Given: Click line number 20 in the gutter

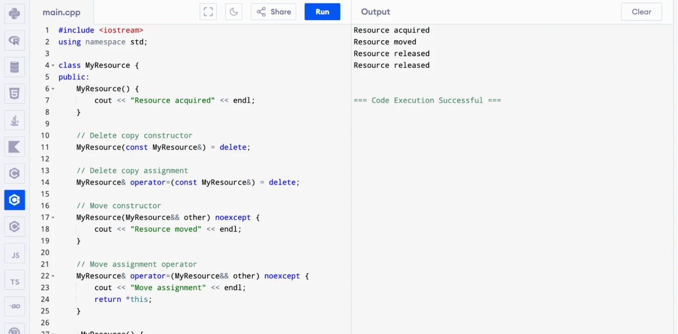Looking at the screenshot, I should point(45,252).
